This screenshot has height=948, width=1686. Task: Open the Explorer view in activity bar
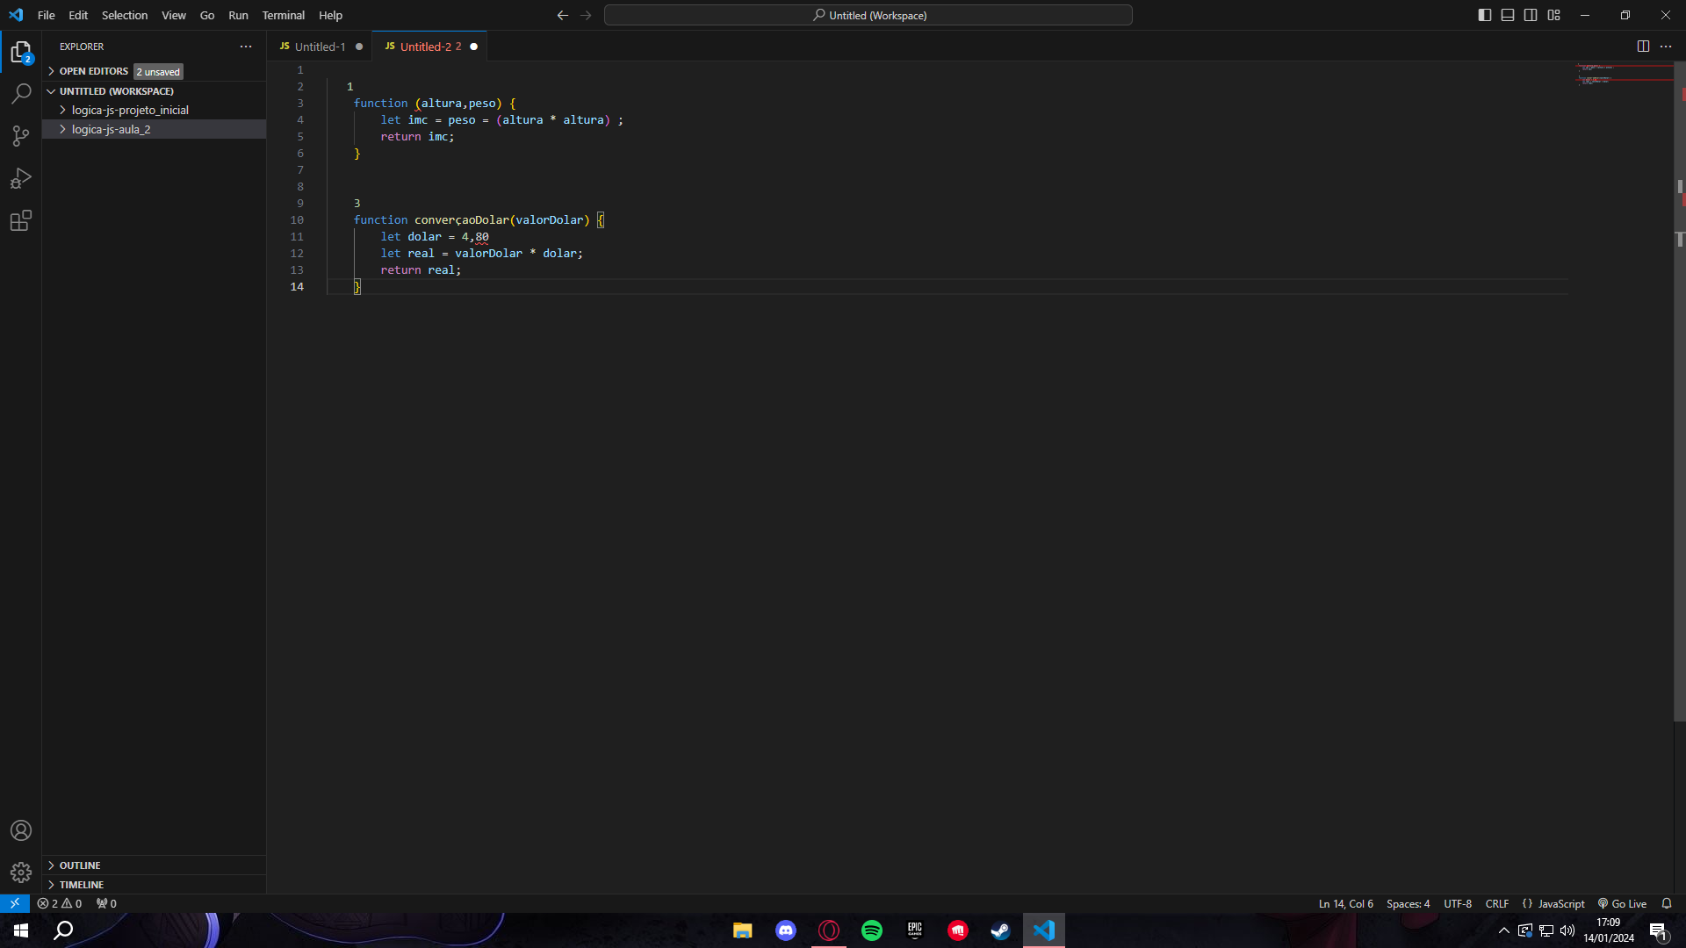21,53
